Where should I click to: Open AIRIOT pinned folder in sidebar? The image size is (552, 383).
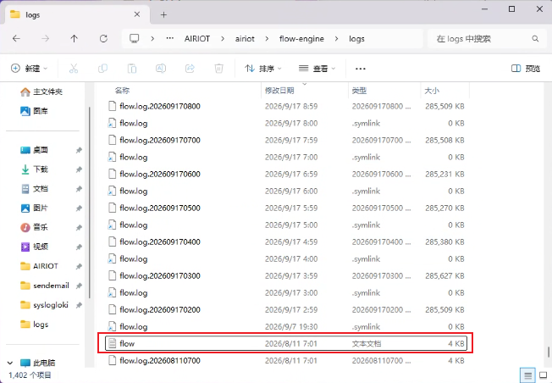(x=39, y=266)
